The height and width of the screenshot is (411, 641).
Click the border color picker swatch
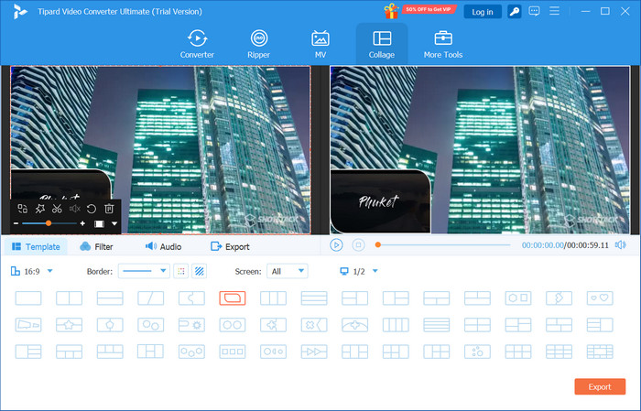181,271
